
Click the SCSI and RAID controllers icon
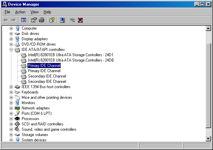[17, 124]
